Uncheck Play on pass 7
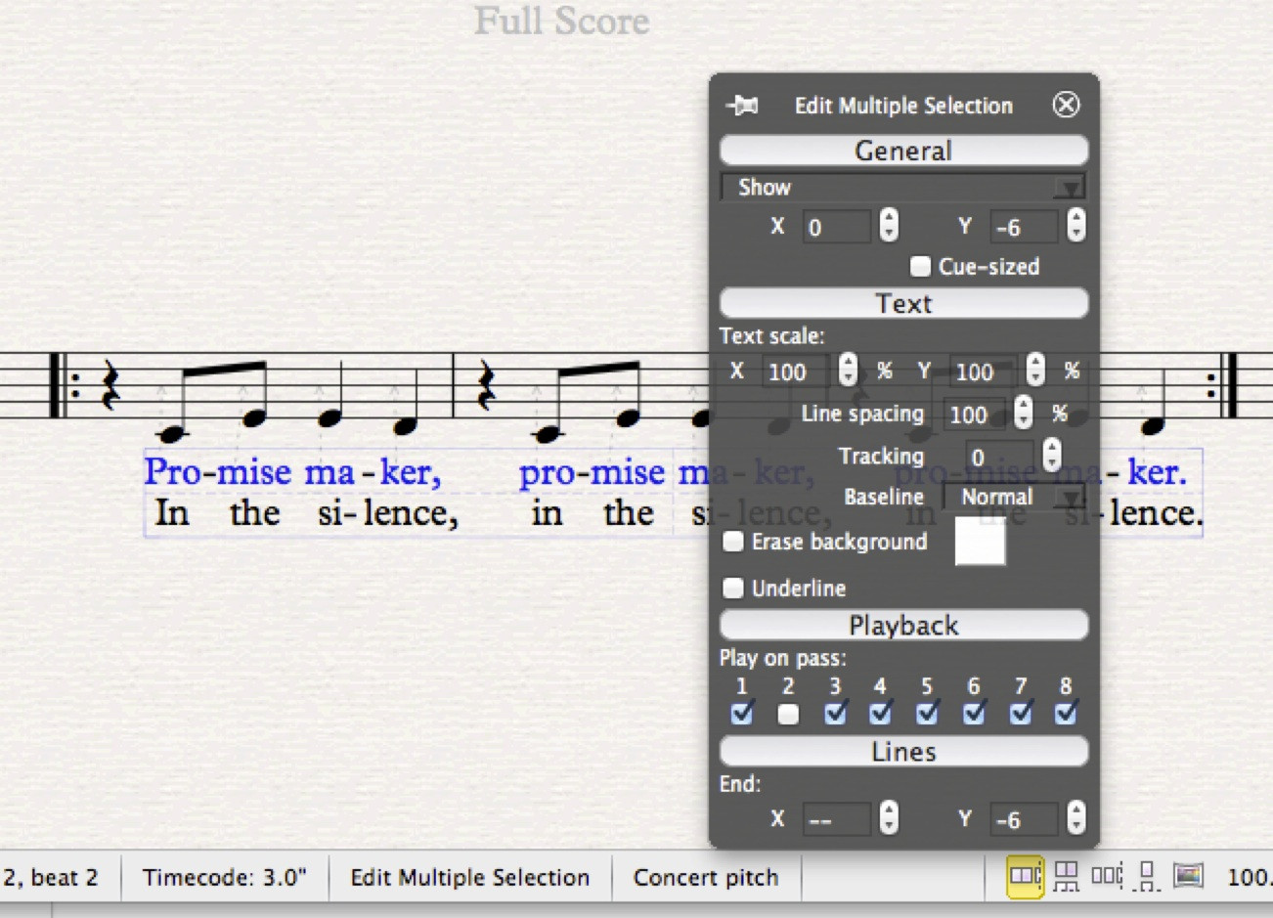Image resolution: width=1273 pixels, height=918 pixels. pyautogui.click(x=1021, y=714)
